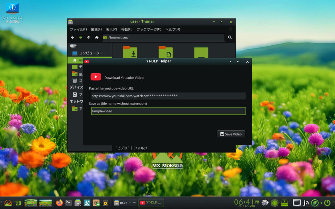
Task: Go back in Thunar
Action: pyautogui.click(x=73, y=37)
